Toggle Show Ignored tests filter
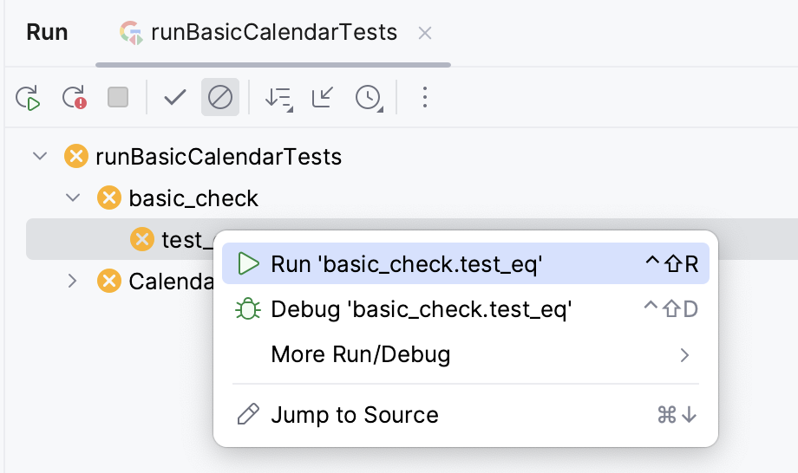The height and width of the screenshot is (473, 798). (x=220, y=97)
